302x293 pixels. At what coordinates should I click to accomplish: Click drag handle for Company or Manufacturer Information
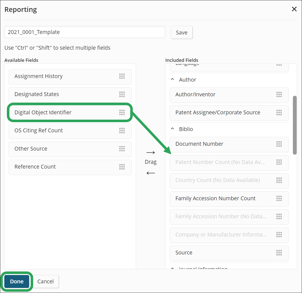[x=279, y=235]
